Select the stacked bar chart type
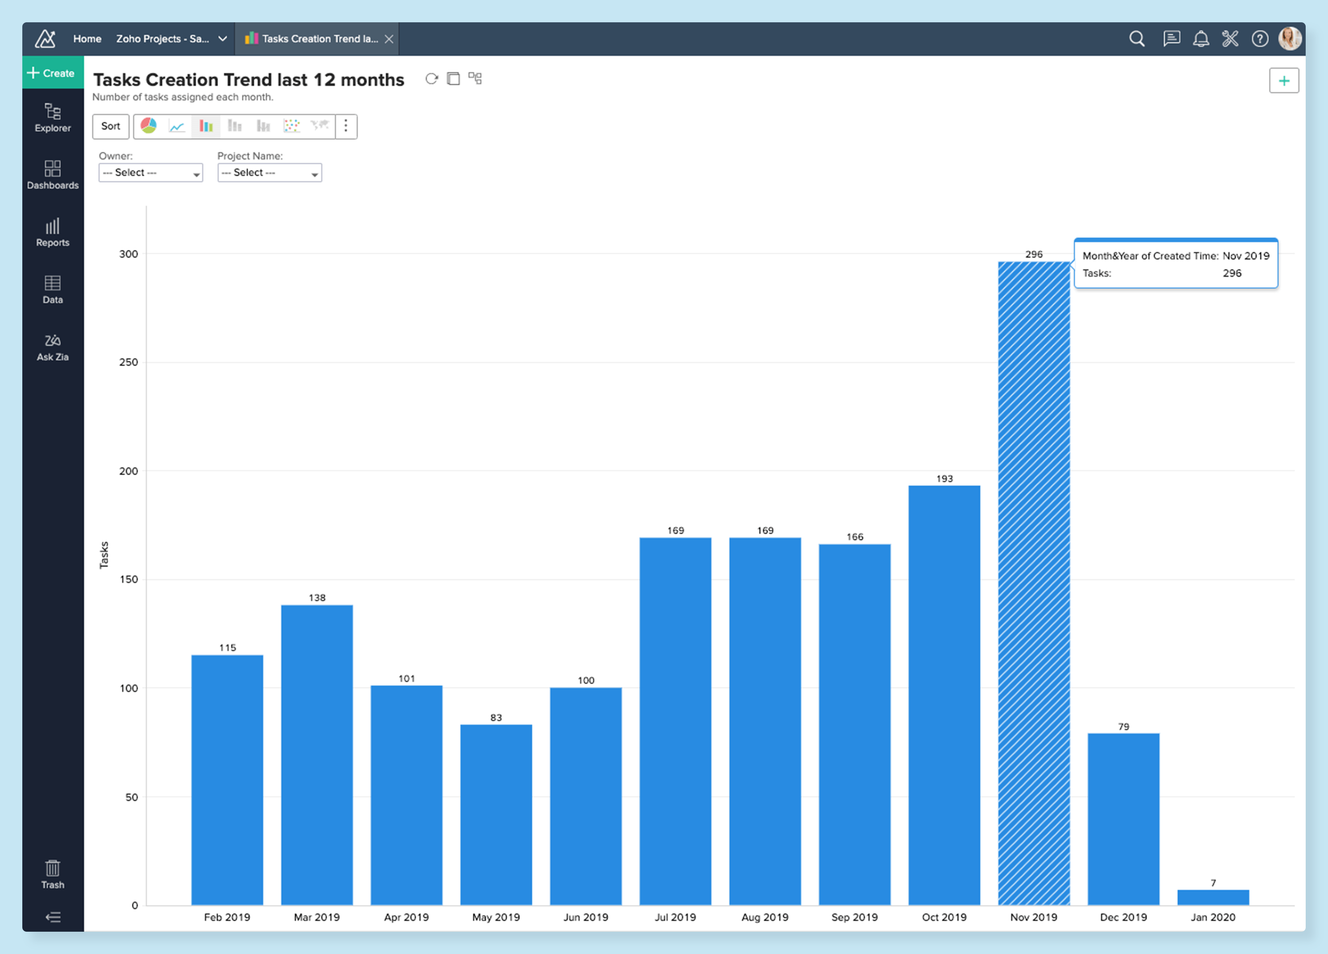 [x=235, y=126]
